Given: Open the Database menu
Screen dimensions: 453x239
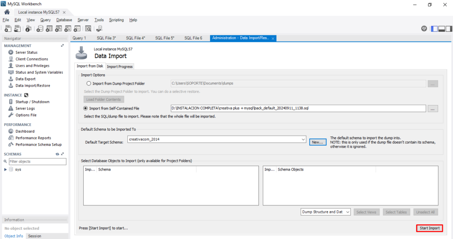Looking at the screenshot, I should 64,20.
